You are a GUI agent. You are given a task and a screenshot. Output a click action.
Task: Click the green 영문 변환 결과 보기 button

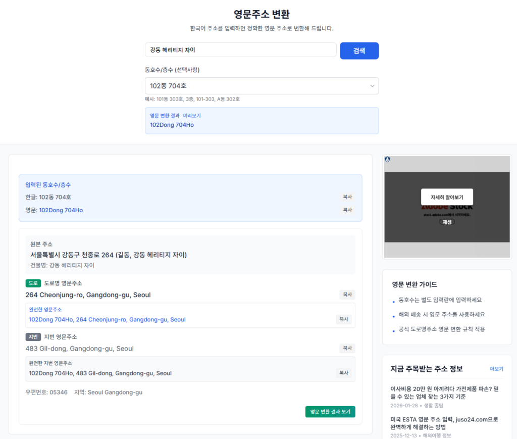point(330,412)
